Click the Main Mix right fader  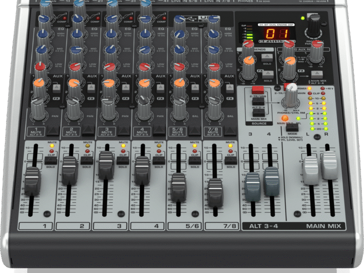click(x=330, y=165)
